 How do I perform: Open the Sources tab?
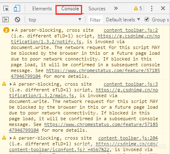(x=97, y=9)
